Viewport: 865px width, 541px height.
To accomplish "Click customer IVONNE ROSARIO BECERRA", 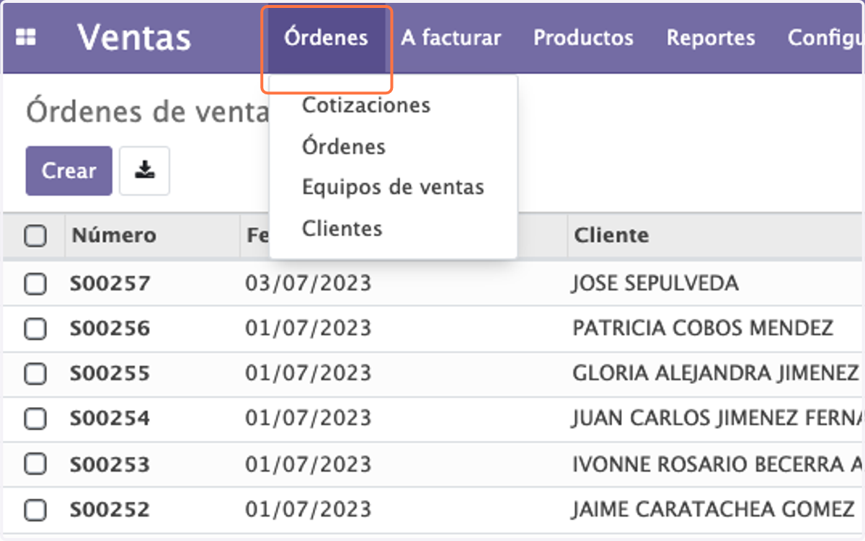I will click(717, 464).
